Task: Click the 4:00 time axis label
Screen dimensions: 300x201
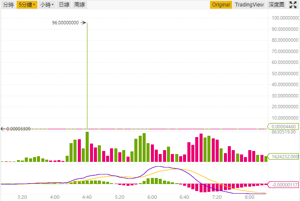Action: [x=54, y=197]
